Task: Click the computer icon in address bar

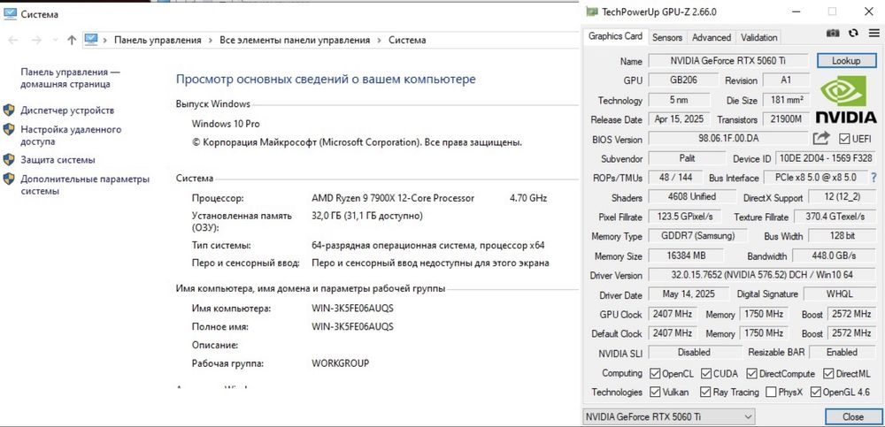Action: [91, 40]
